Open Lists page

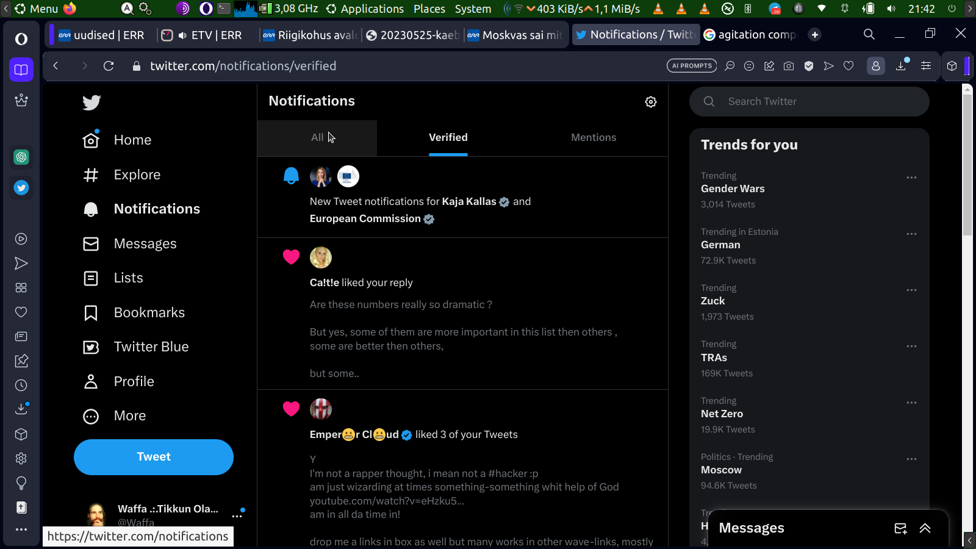coord(113,278)
